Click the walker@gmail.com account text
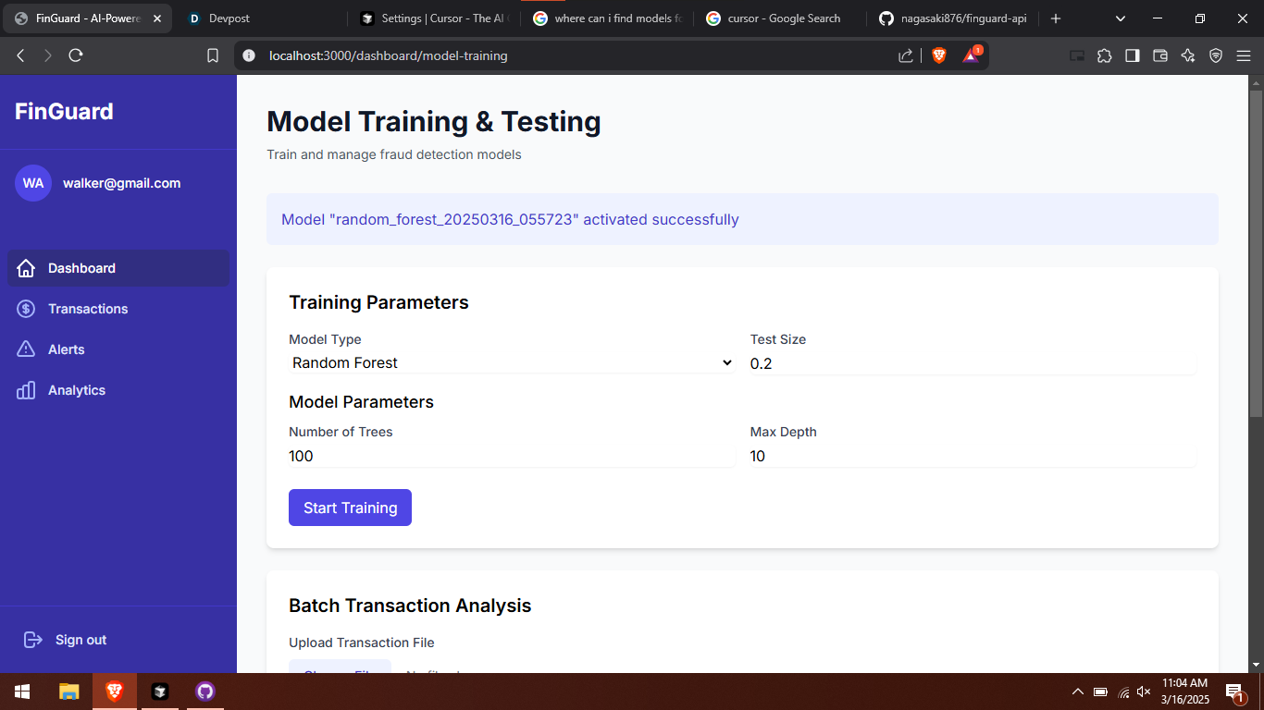 pyautogui.click(x=121, y=183)
